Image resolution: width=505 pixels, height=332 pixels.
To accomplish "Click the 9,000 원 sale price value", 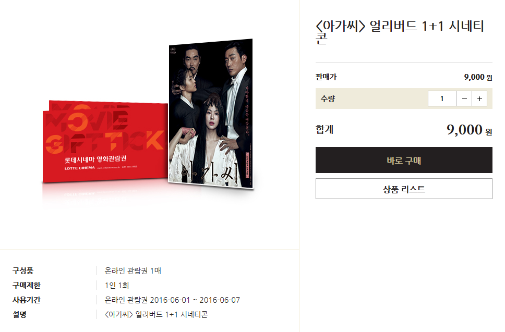I will coord(478,77).
